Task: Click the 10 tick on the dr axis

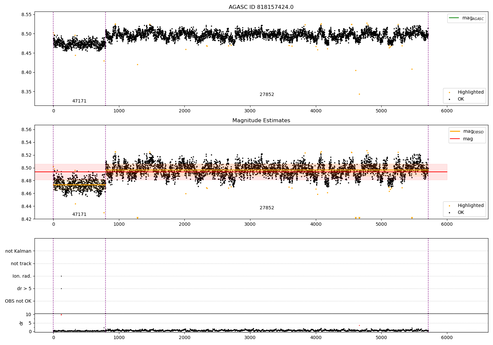Action: (28, 315)
